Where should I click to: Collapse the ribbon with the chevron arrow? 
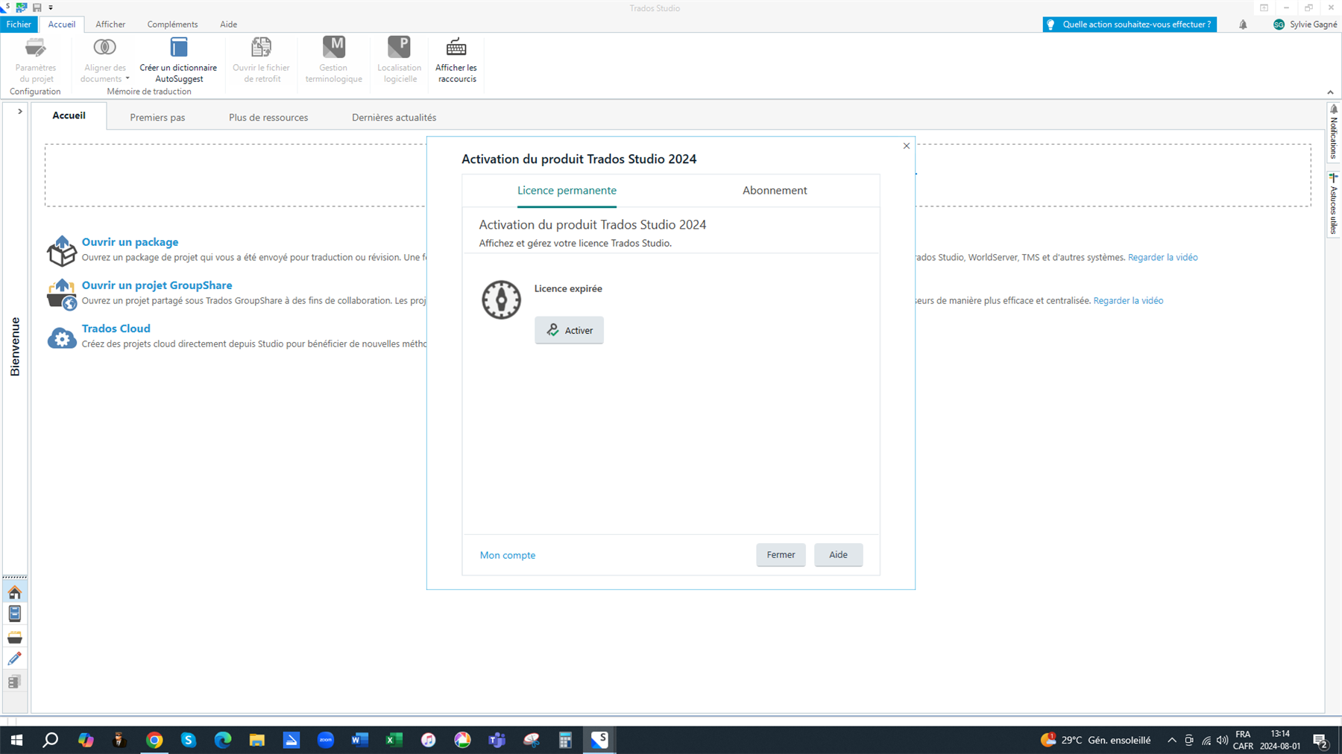coord(1330,92)
